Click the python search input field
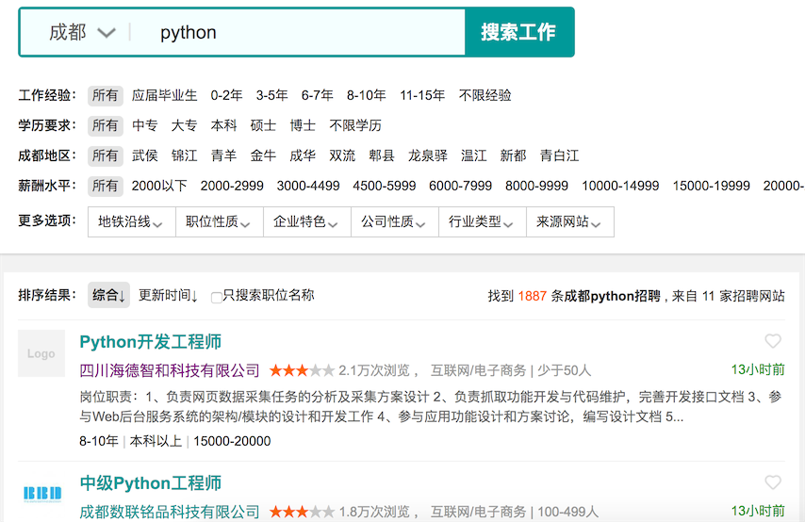The width and height of the screenshot is (805, 522). (302, 33)
